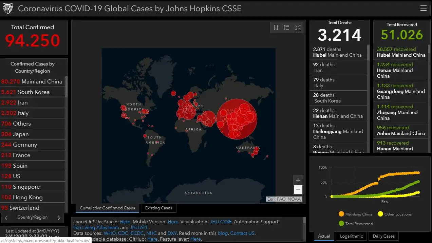Select Anhui 956 recovered entry

coord(401,131)
